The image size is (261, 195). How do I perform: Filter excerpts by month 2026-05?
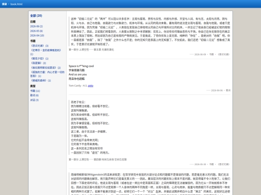[36, 31]
